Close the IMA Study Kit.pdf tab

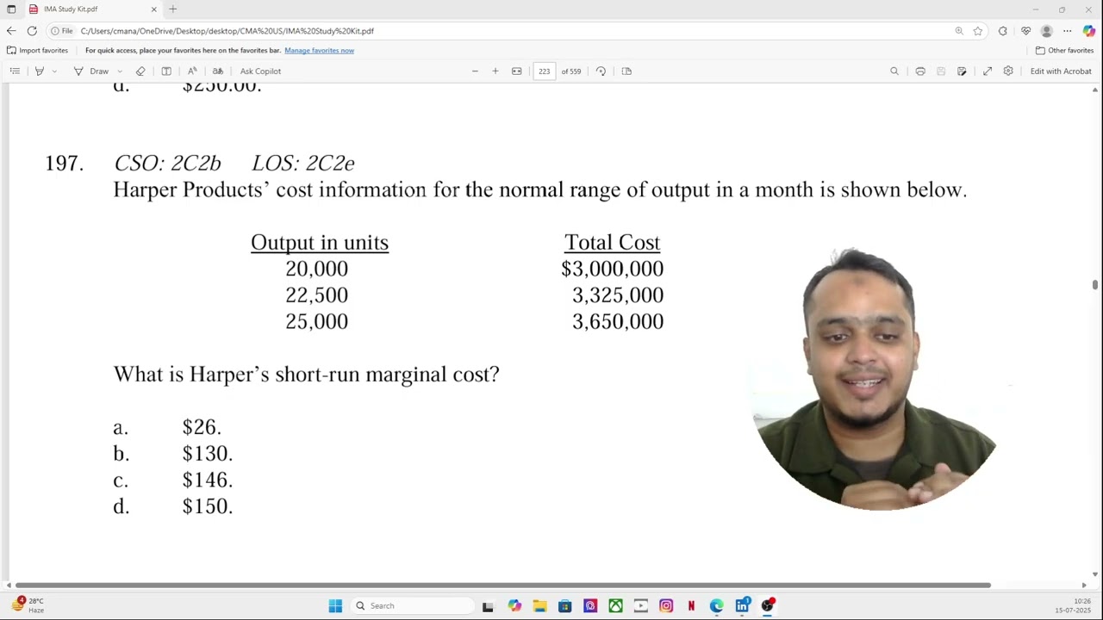(x=154, y=9)
